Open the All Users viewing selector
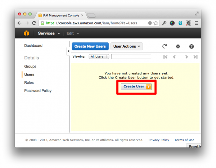 (99, 56)
